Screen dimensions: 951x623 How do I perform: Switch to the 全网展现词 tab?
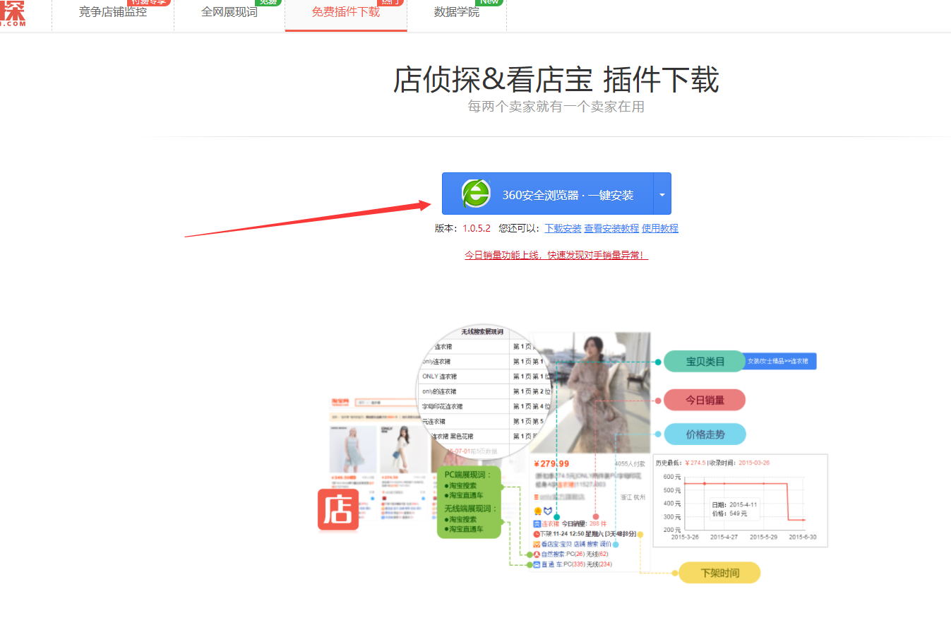[229, 13]
